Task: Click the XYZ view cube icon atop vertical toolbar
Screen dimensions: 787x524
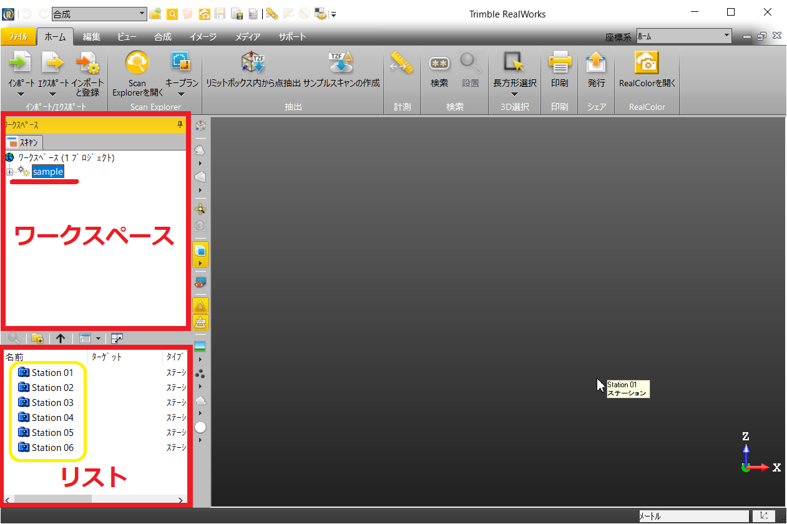Action: tap(200, 126)
